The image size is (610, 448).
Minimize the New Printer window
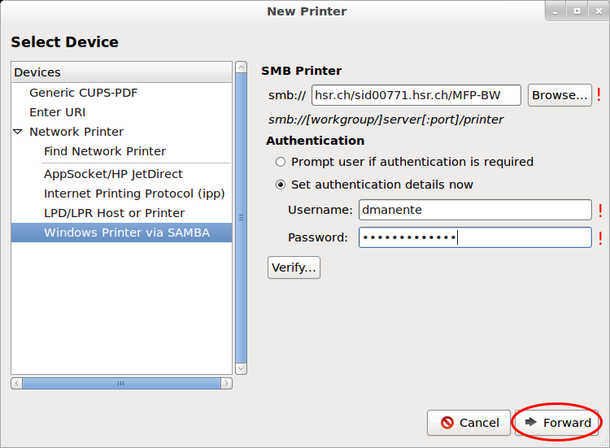pos(556,11)
